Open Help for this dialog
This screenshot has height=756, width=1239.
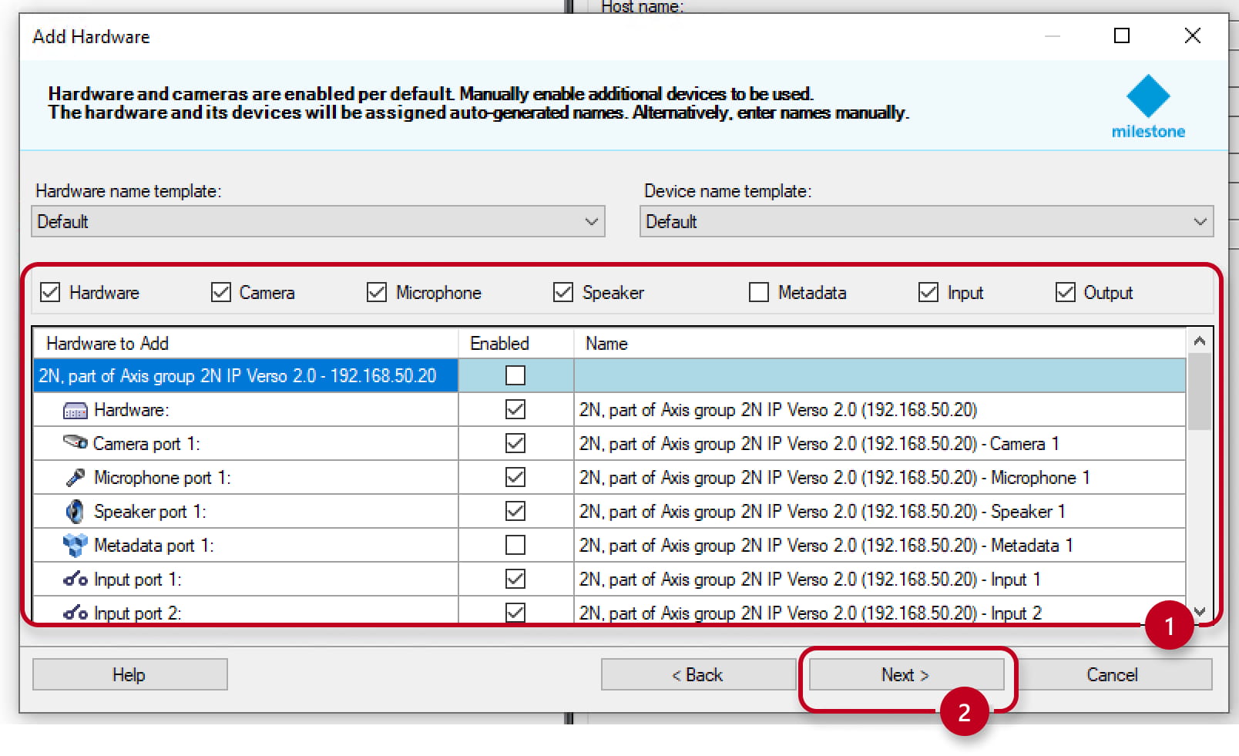pos(129,674)
